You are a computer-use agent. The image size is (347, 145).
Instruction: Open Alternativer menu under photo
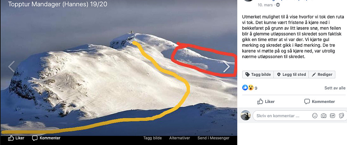(x=179, y=138)
